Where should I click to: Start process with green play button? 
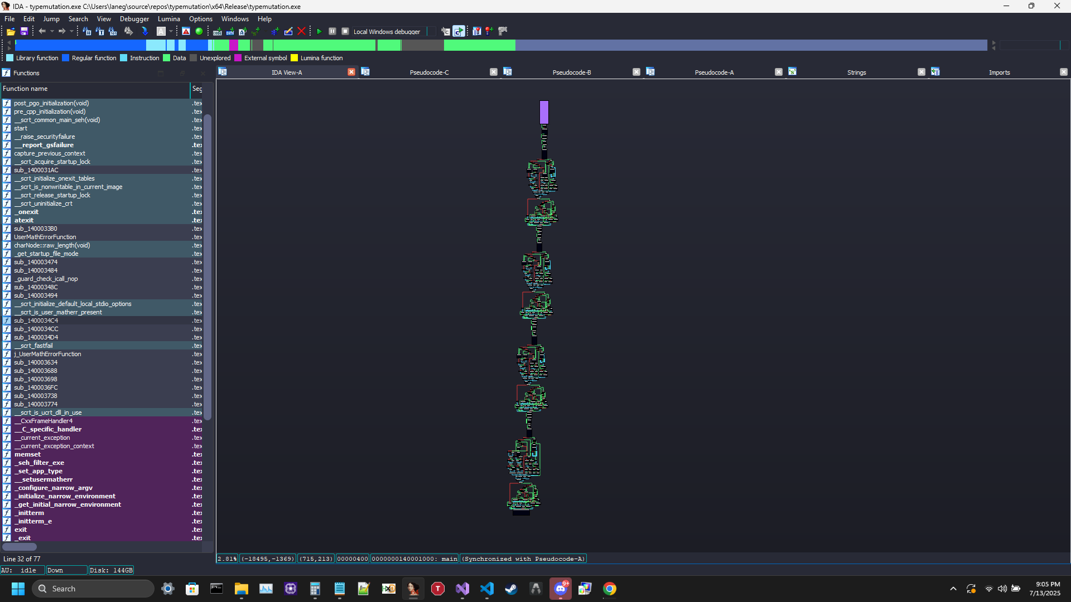pyautogui.click(x=319, y=32)
